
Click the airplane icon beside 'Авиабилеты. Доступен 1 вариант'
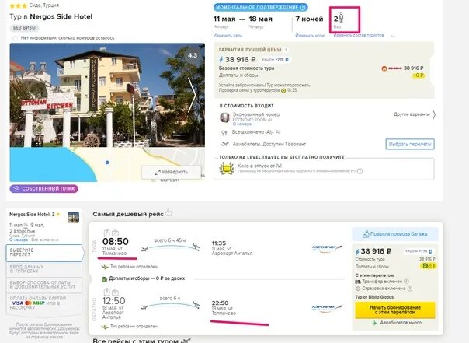(x=225, y=144)
